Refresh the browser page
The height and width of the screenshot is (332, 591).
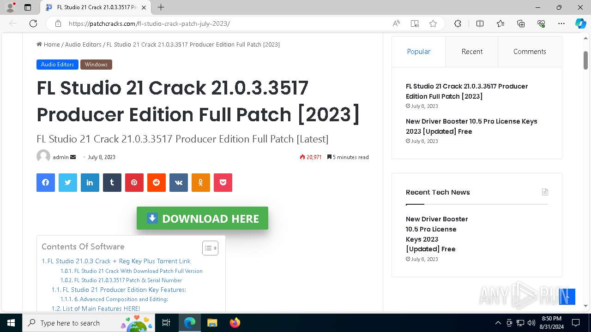[x=33, y=24]
